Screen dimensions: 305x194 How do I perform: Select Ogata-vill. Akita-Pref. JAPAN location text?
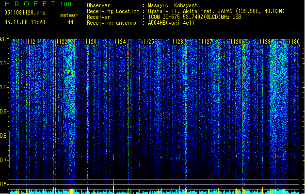pyautogui.click(x=216, y=11)
